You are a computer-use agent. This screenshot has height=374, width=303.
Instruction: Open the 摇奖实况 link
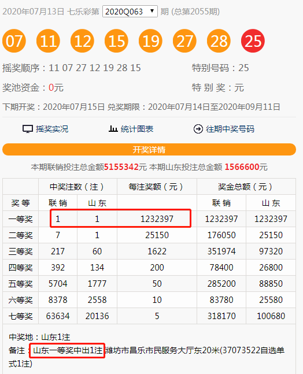click(x=52, y=129)
